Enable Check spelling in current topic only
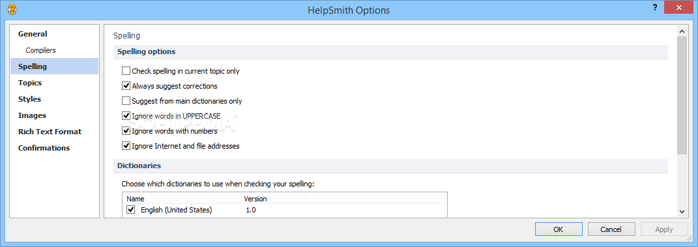This screenshot has width=698, height=247. 126,71
